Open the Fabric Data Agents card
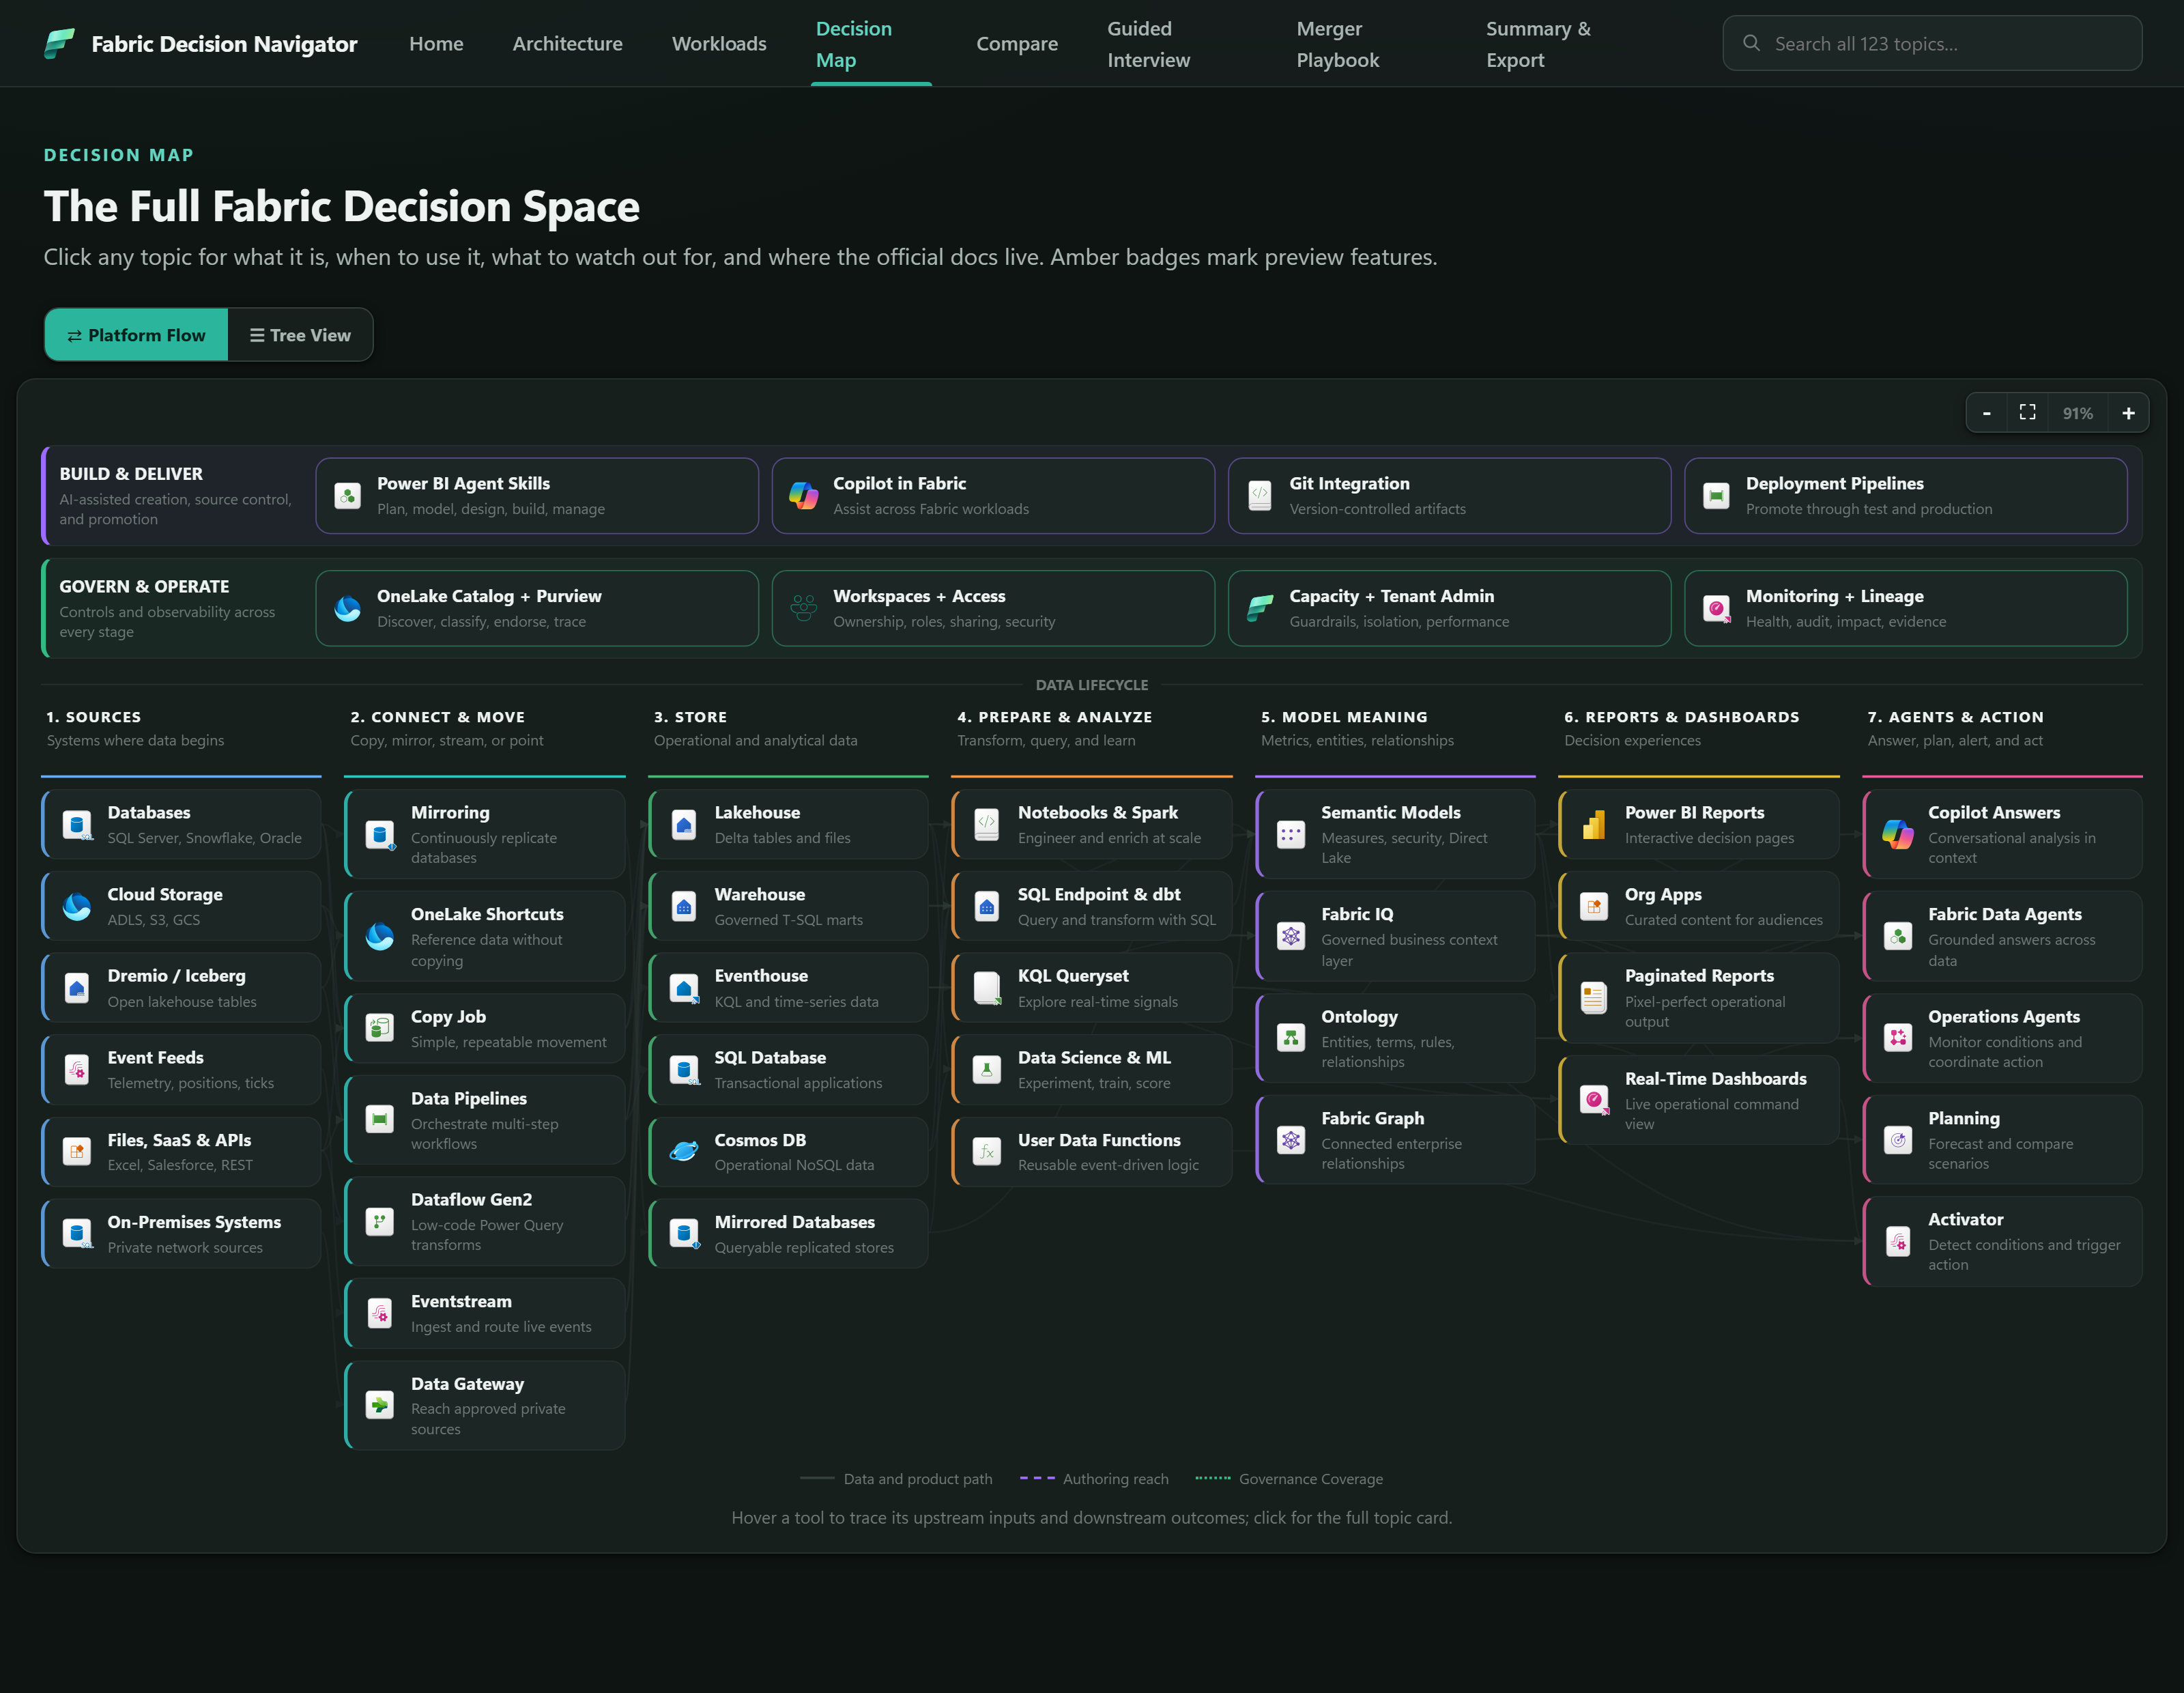 (2002, 936)
